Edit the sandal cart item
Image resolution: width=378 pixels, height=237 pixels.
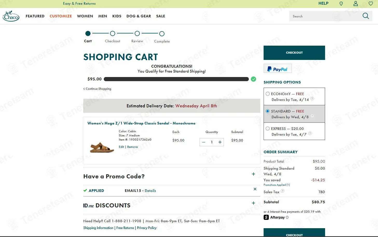point(121,147)
